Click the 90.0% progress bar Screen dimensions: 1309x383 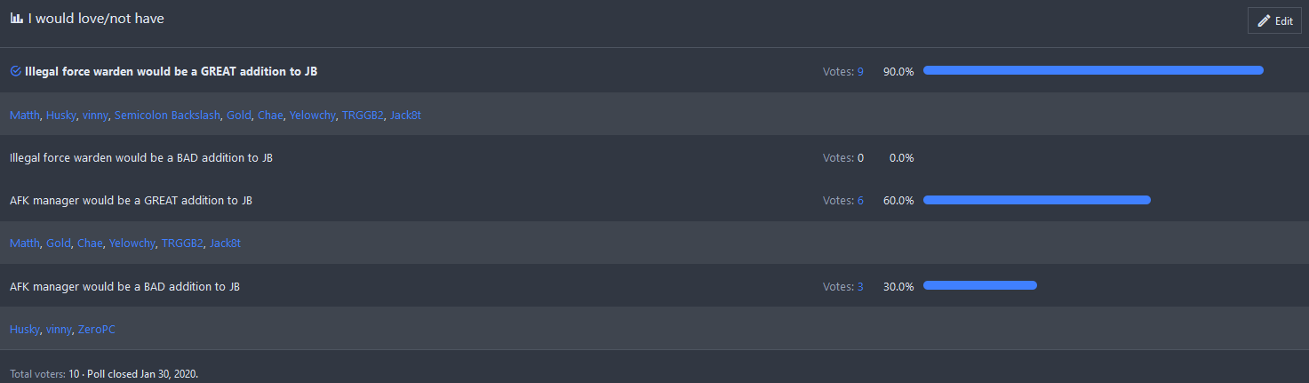[x=1093, y=70]
